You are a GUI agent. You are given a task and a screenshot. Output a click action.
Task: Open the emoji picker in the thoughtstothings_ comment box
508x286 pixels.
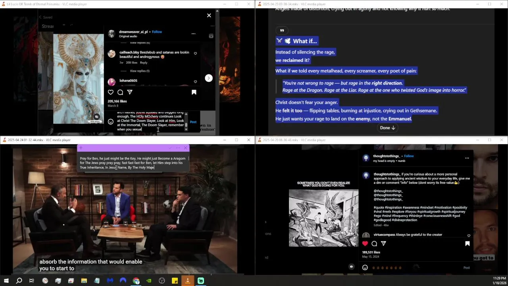(365, 267)
